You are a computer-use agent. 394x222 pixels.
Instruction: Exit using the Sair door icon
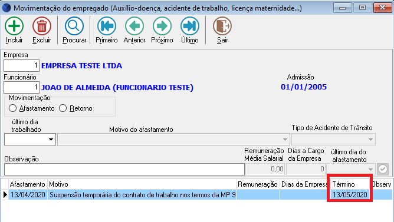click(222, 26)
